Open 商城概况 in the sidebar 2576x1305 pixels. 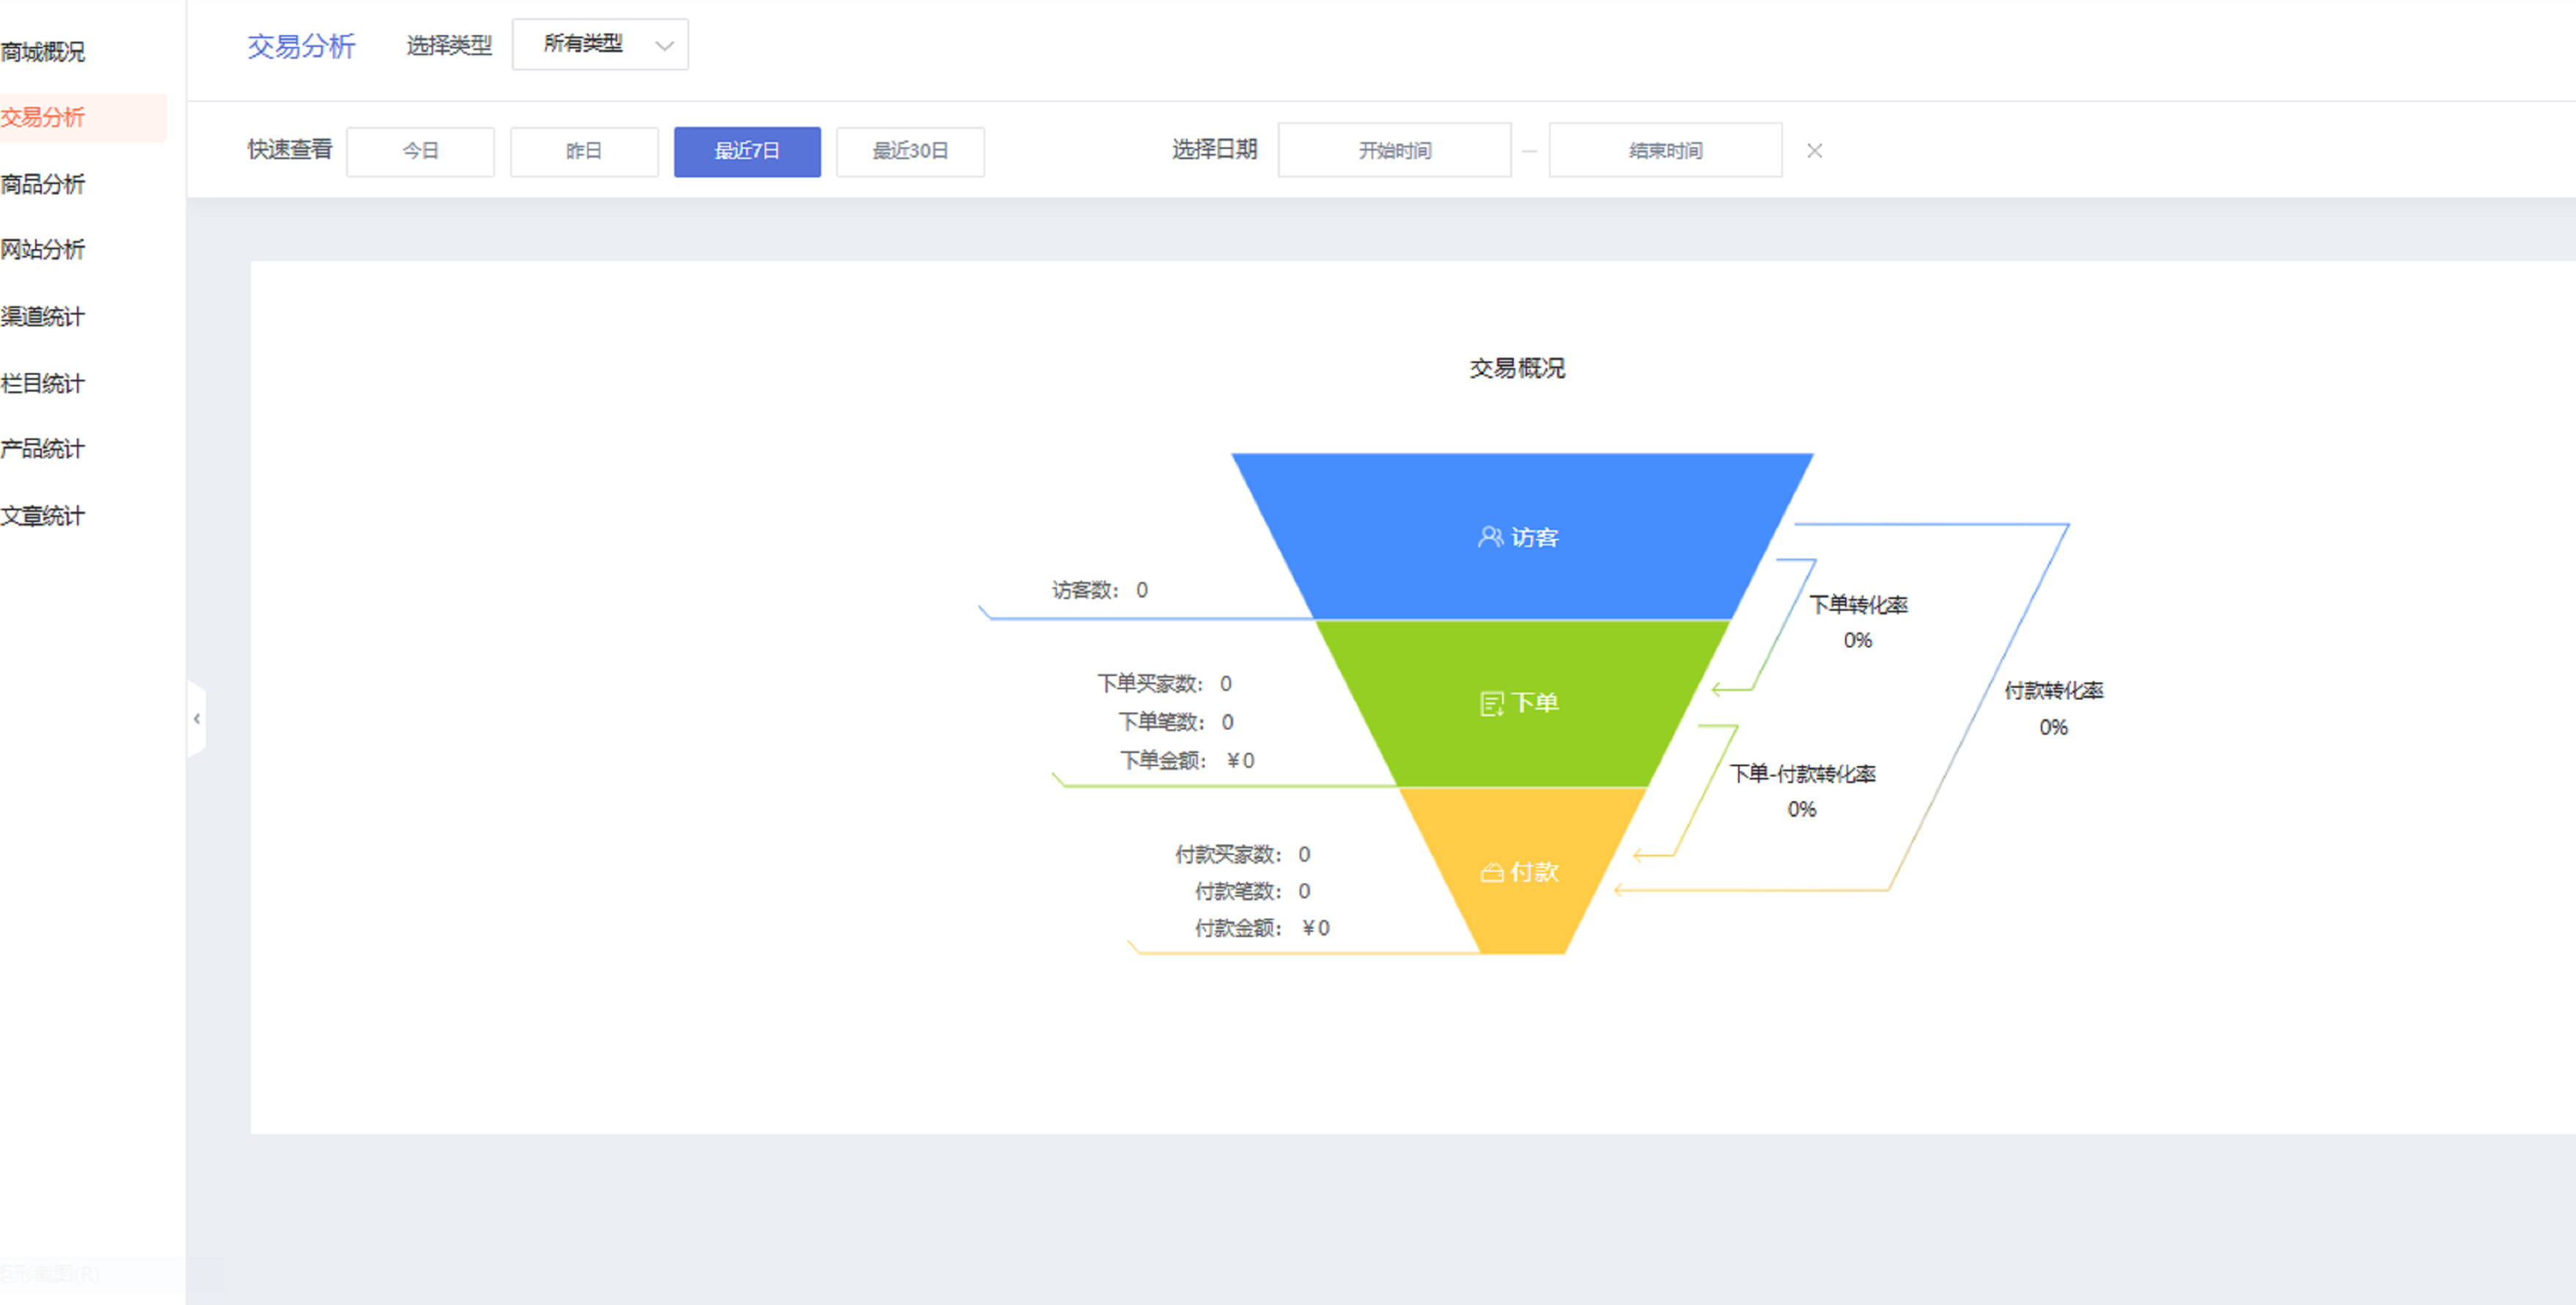coord(44,51)
